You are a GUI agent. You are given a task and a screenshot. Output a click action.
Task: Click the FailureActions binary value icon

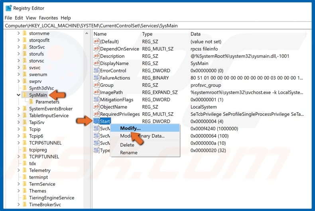pos(96,78)
